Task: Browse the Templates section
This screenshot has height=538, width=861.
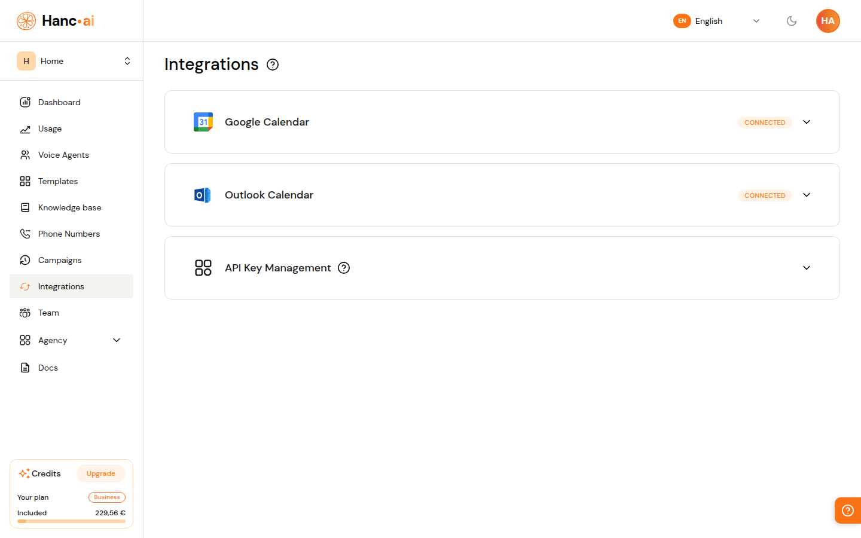Action: [57, 181]
